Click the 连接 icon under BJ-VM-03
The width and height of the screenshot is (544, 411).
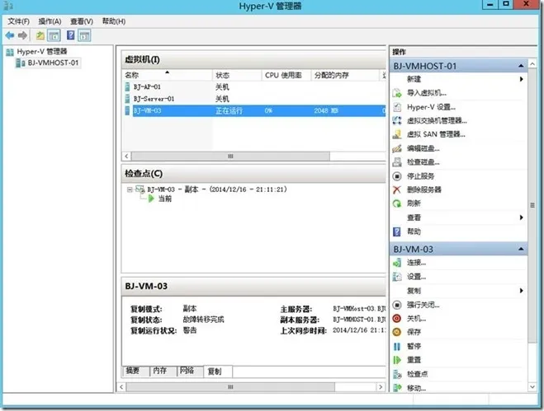[x=397, y=263]
